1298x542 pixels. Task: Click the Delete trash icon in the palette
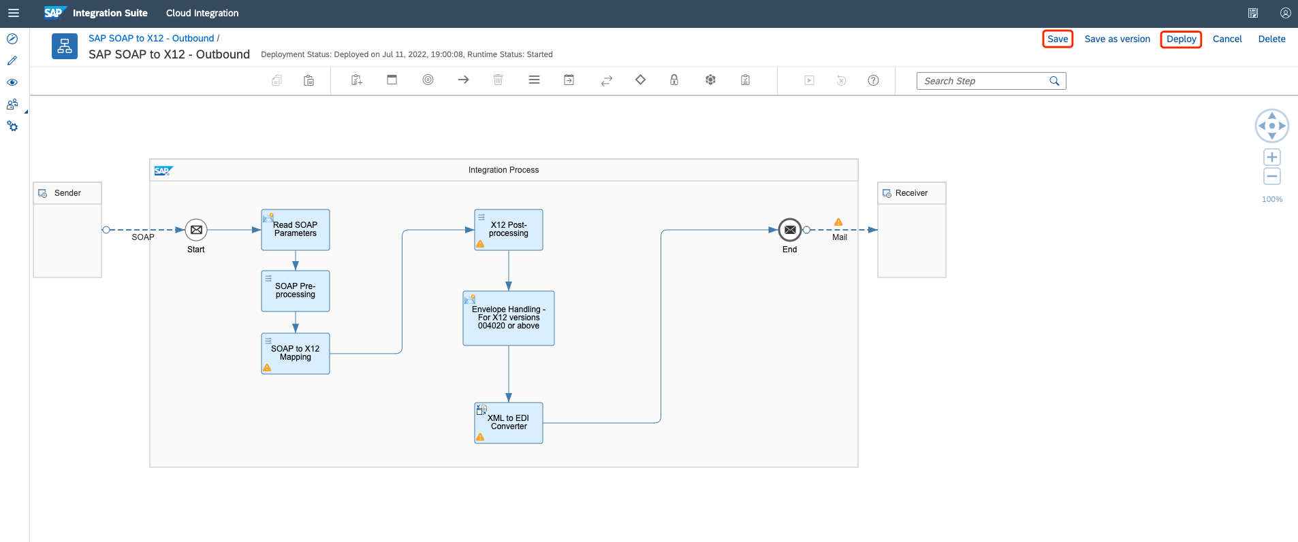coord(498,80)
